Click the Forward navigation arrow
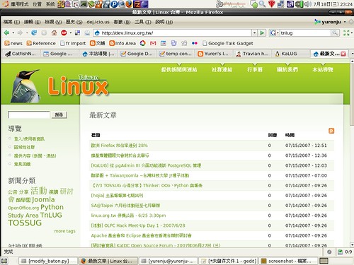The height and width of the screenshot is (265, 354). point(20,33)
